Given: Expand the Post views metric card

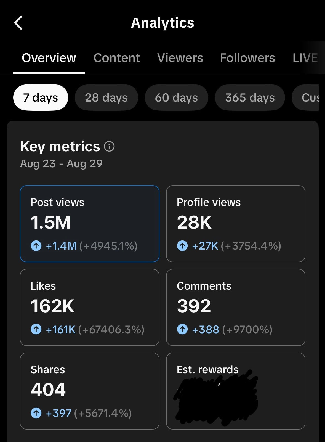Looking at the screenshot, I should coord(89,224).
